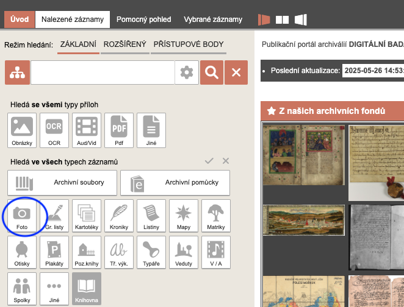This screenshot has height=307, width=404.
Task: Open search settings gear
Action: [187, 72]
